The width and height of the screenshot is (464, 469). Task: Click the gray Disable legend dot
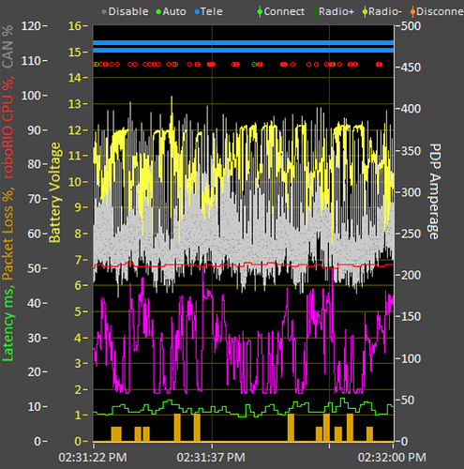click(104, 12)
